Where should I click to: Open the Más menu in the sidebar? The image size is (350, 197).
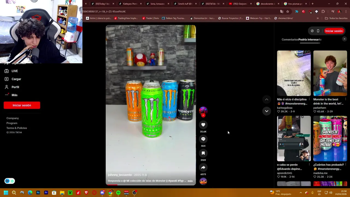(14, 95)
